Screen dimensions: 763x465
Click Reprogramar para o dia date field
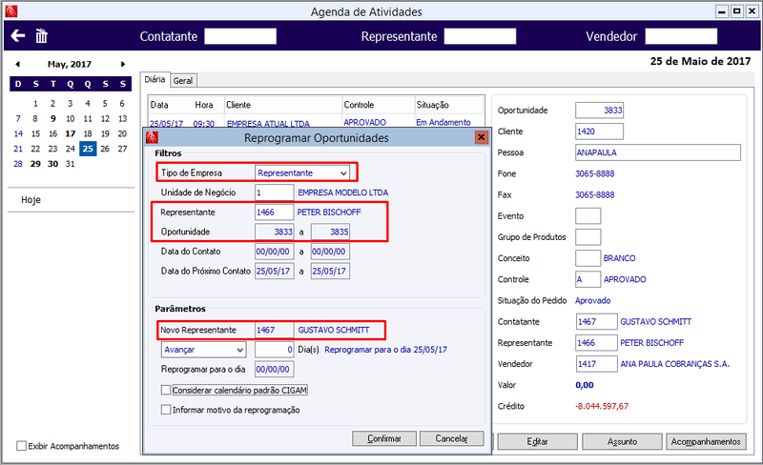pyautogui.click(x=275, y=369)
